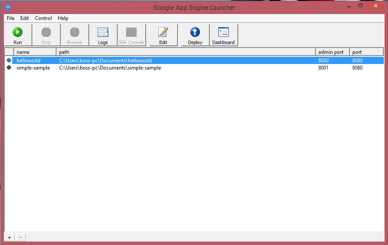Viewport: 388px width, 245px height.
Task: Open the Logs viewer
Action: pos(103,35)
